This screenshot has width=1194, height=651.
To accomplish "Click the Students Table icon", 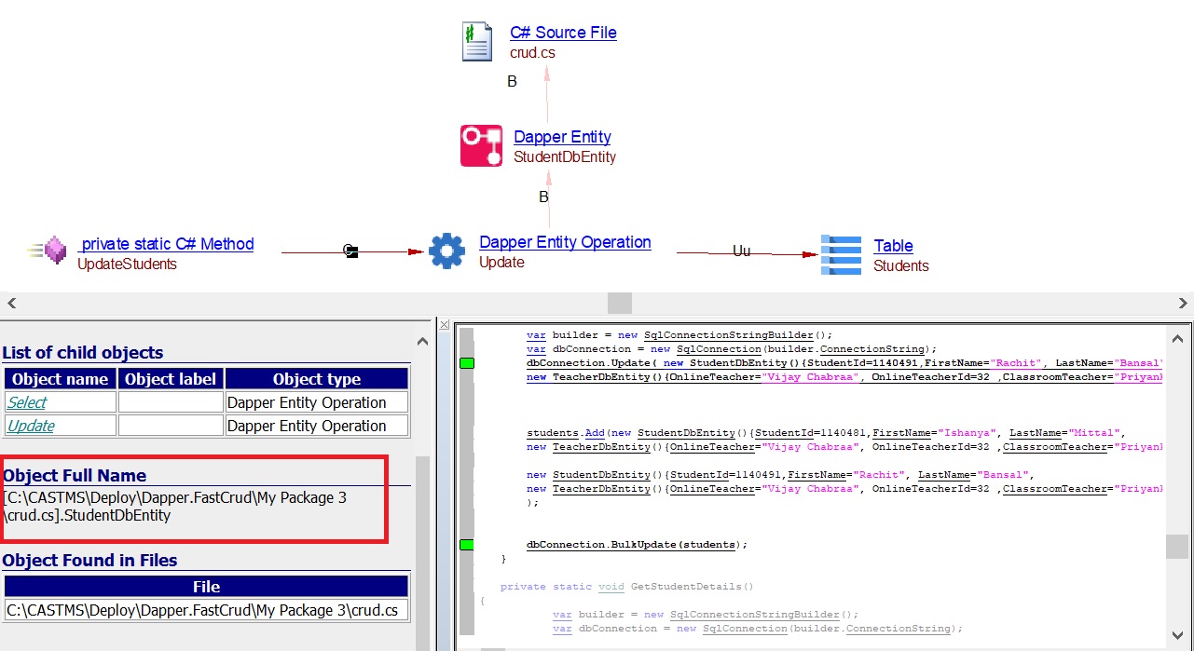I will point(841,255).
